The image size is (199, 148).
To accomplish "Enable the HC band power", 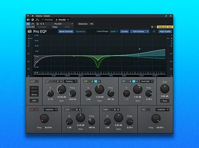I will tap(149, 110).
